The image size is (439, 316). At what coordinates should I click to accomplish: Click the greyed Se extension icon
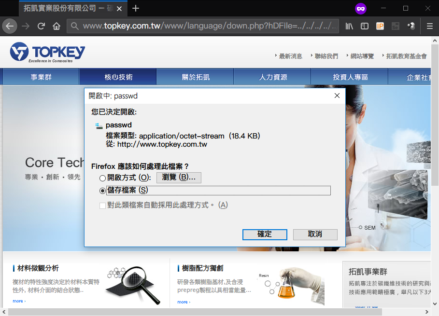pyautogui.click(x=396, y=26)
